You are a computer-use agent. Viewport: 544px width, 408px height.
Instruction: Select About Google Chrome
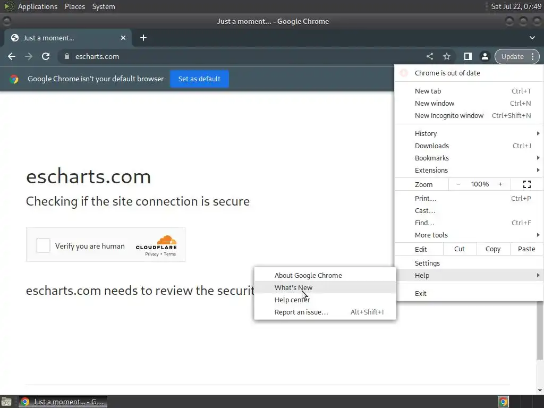click(x=325, y=275)
